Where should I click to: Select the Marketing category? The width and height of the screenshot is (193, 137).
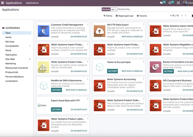point(17,63)
